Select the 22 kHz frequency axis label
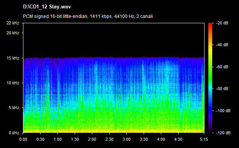The height and width of the screenshot is (148, 239). tap(13, 23)
